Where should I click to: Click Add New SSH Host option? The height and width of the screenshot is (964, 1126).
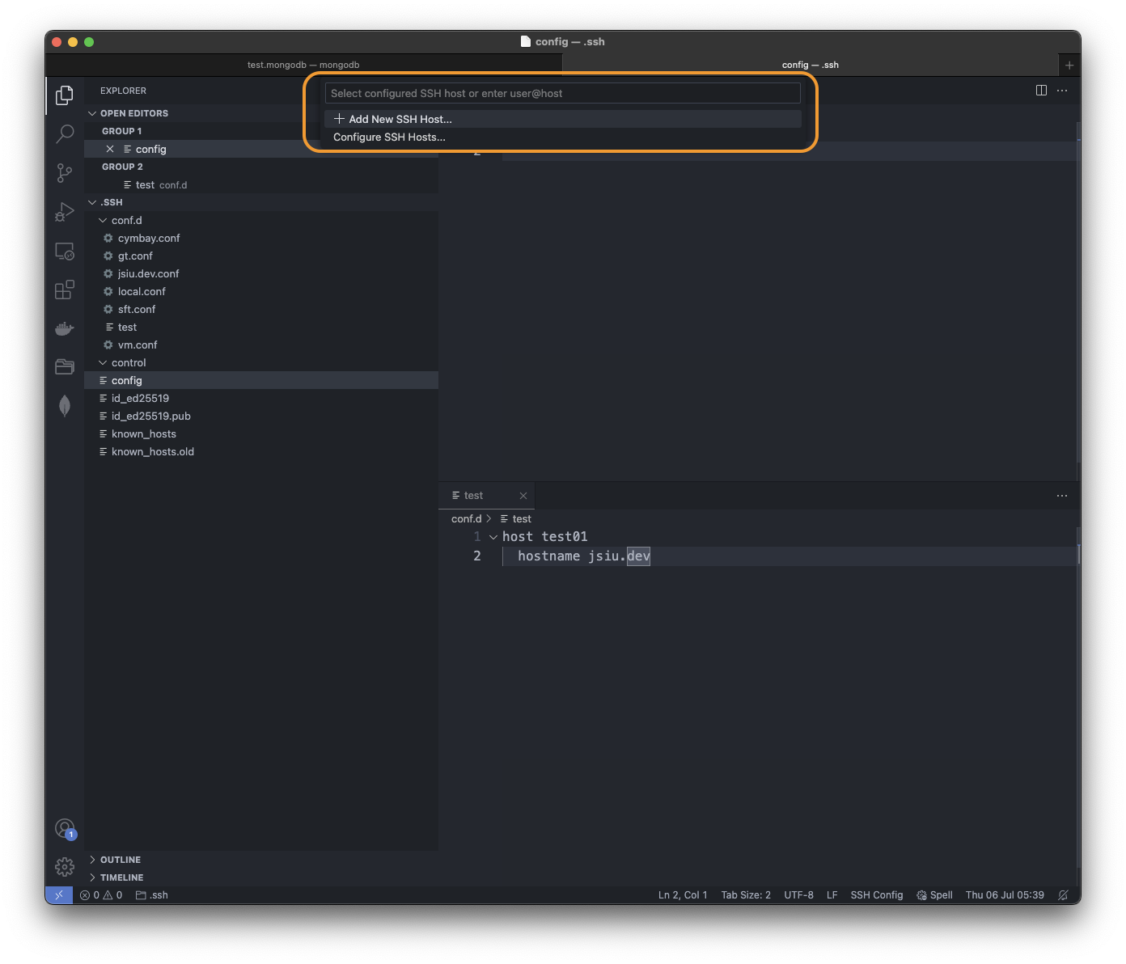tap(400, 119)
